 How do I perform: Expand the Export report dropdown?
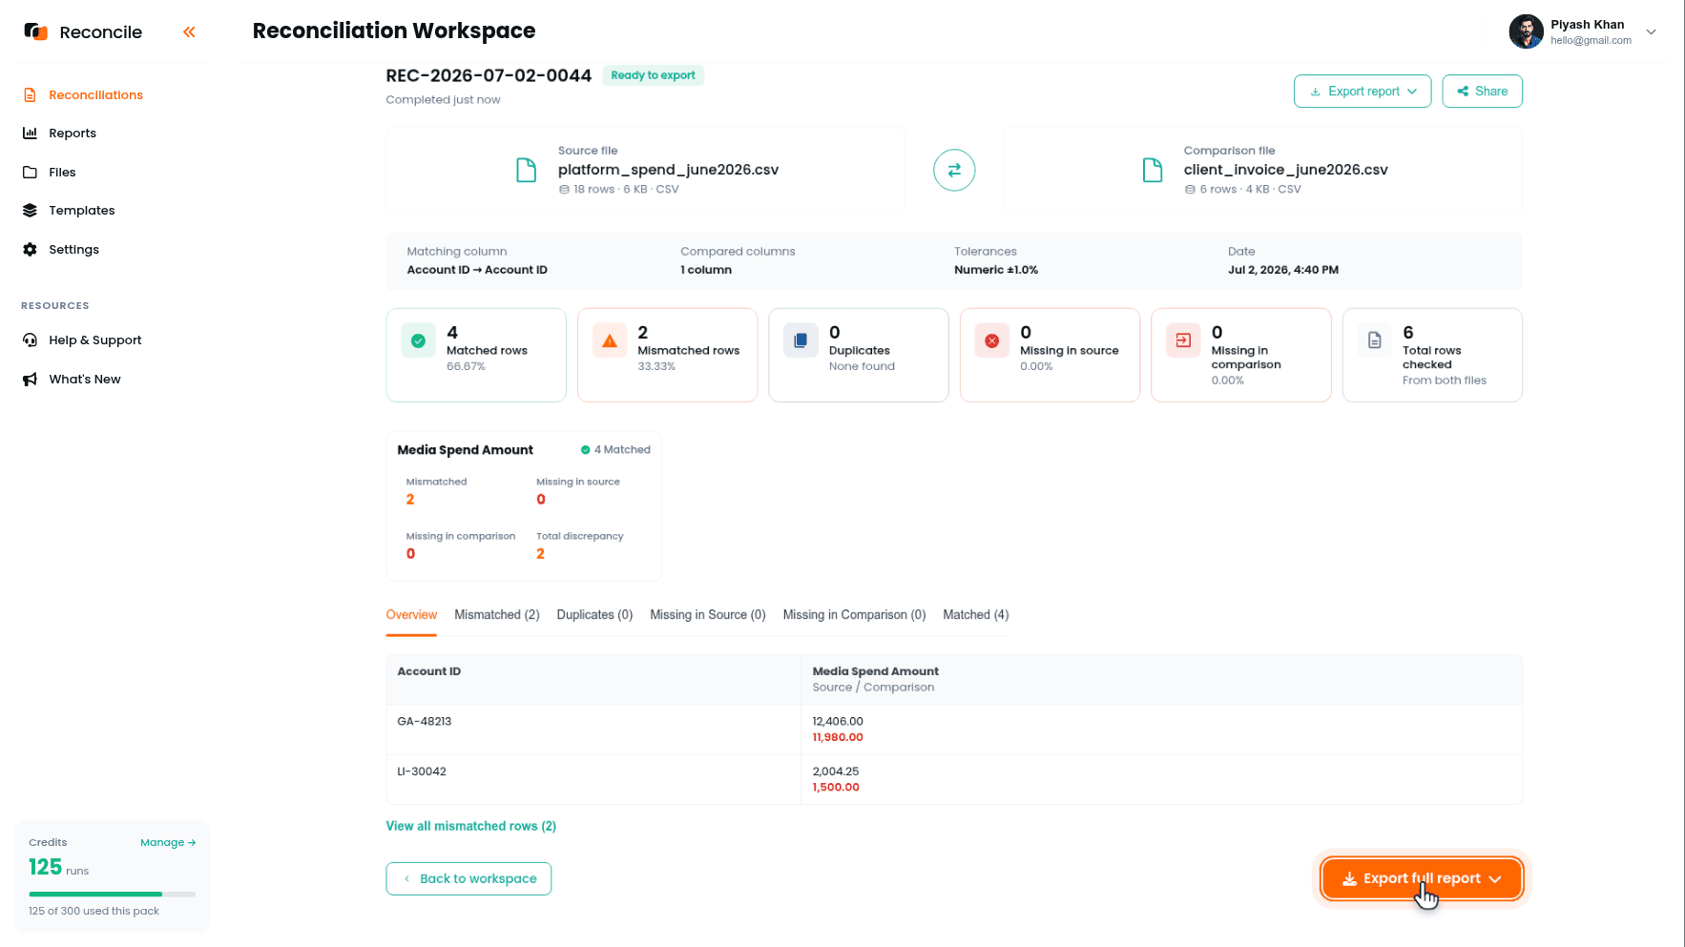[1363, 92]
